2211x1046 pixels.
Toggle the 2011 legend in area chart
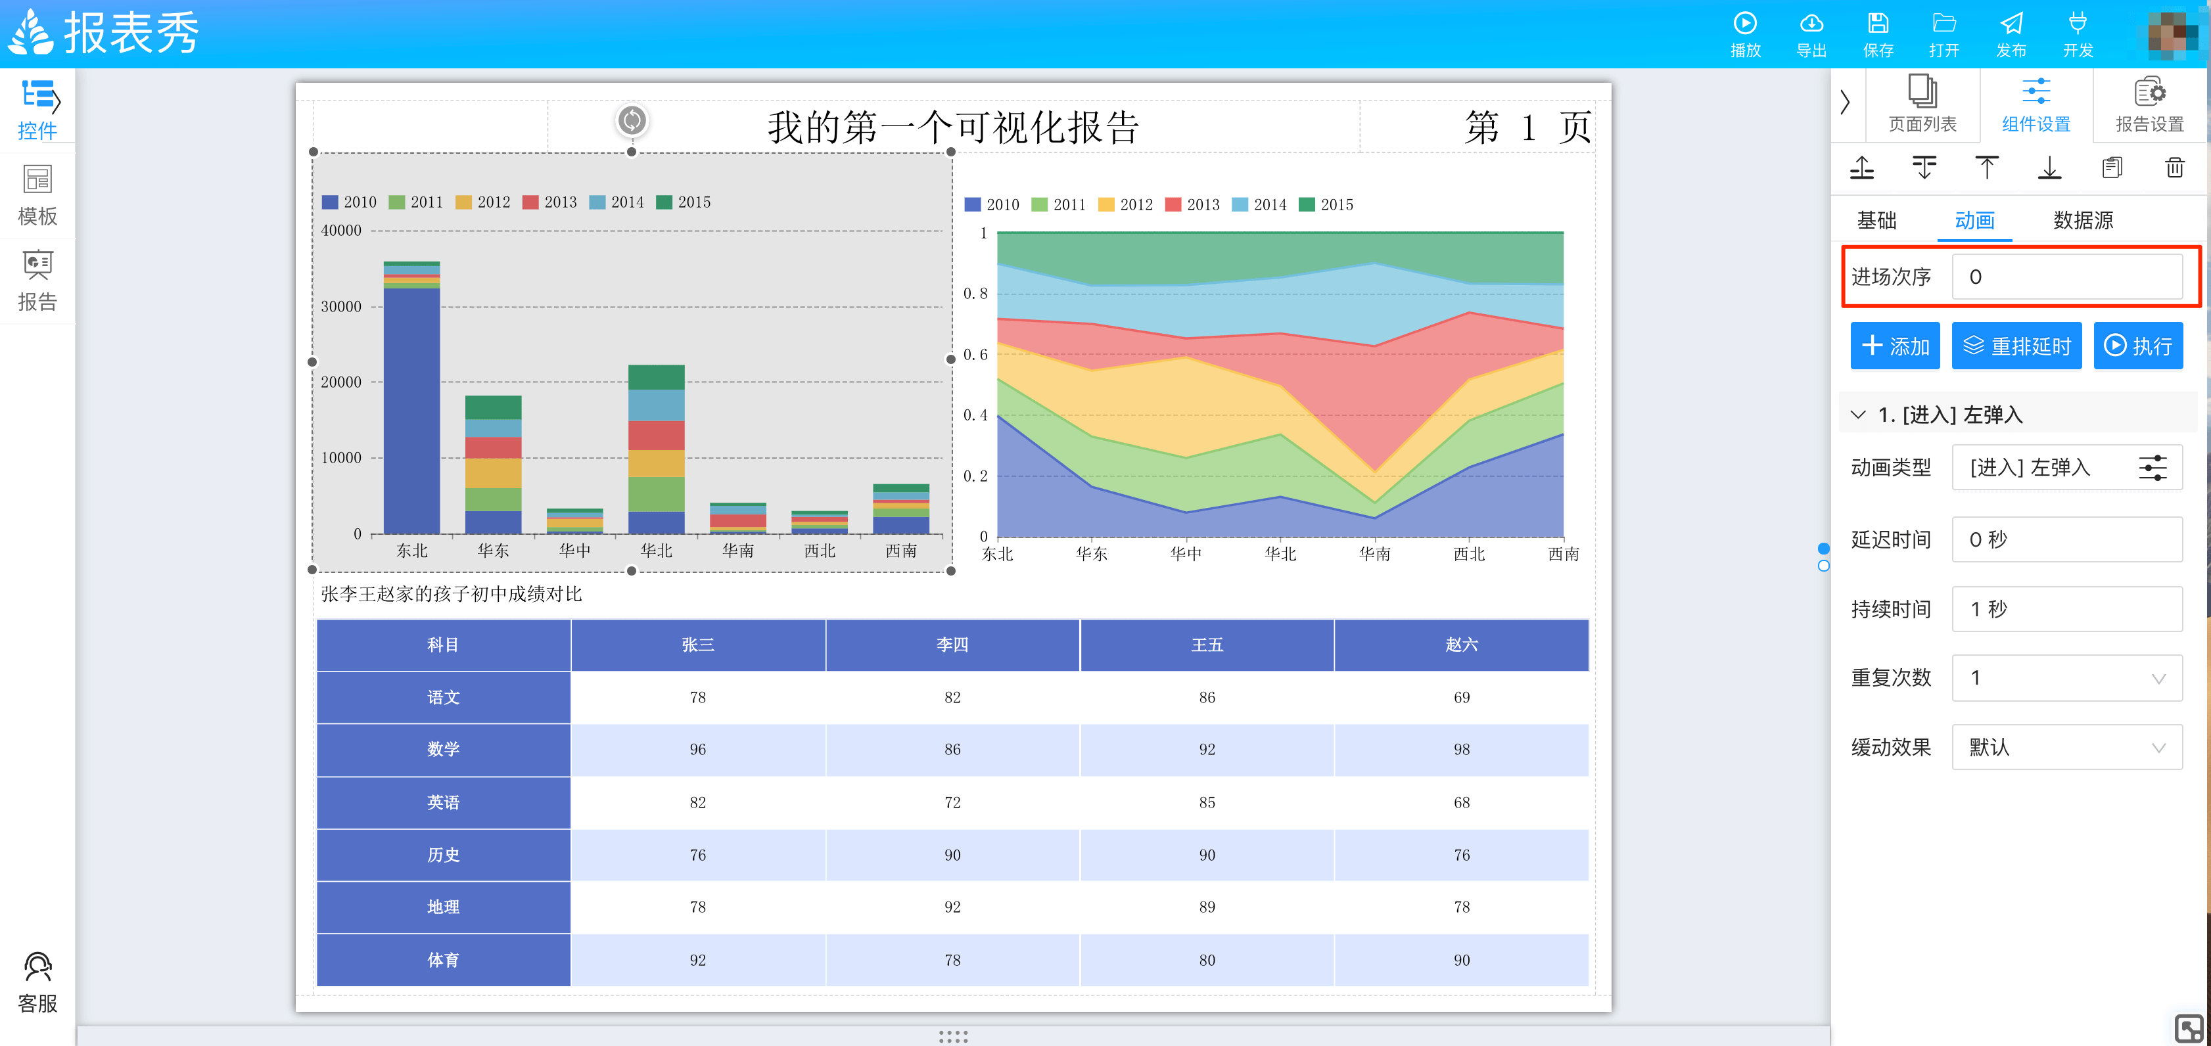[x=1058, y=205]
